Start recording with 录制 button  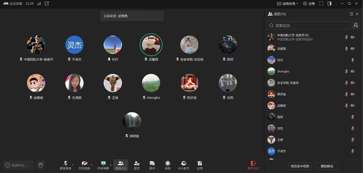coord(167,165)
